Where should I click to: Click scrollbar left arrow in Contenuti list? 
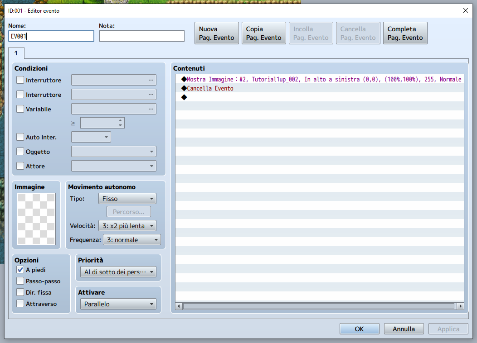[x=179, y=306]
